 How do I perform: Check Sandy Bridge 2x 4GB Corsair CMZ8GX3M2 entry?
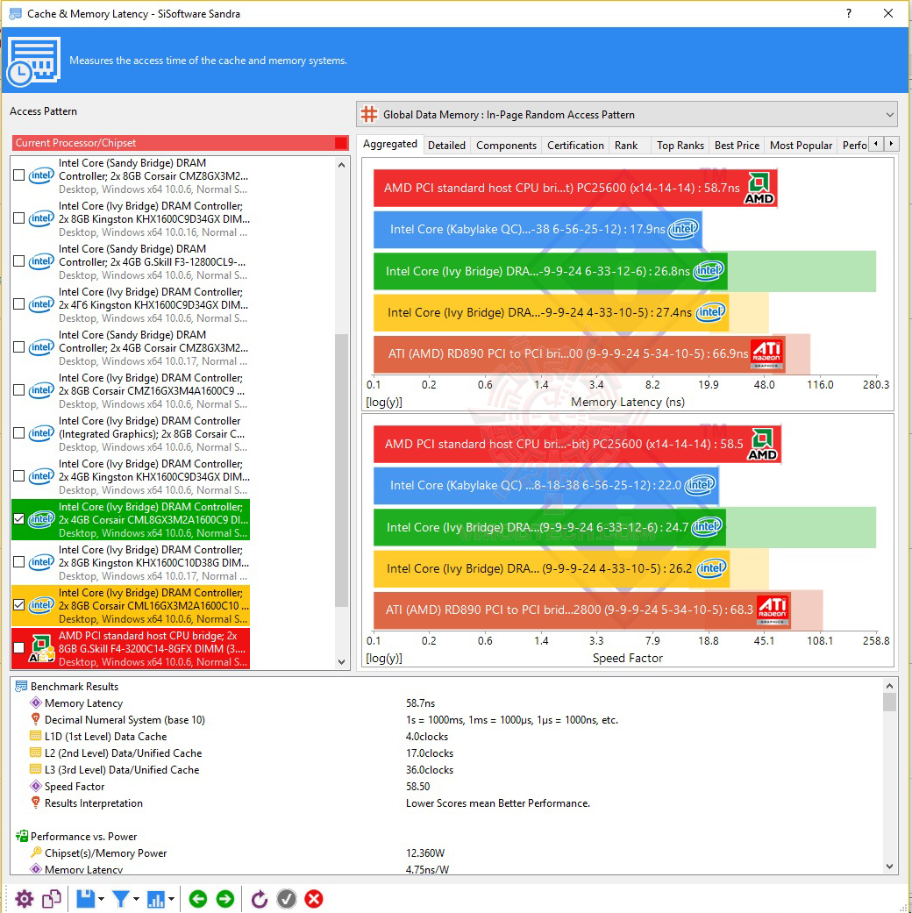[x=18, y=347]
